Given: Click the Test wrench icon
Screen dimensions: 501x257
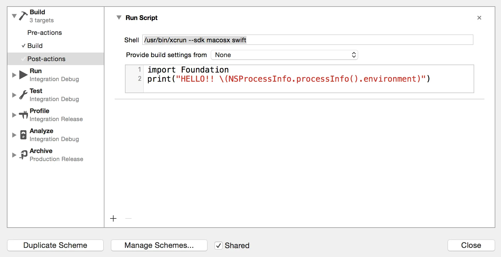Looking at the screenshot, I should pyautogui.click(x=23, y=95).
